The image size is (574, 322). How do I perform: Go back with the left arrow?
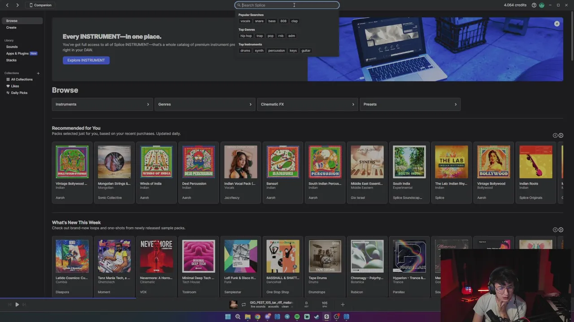(x=7, y=5)
